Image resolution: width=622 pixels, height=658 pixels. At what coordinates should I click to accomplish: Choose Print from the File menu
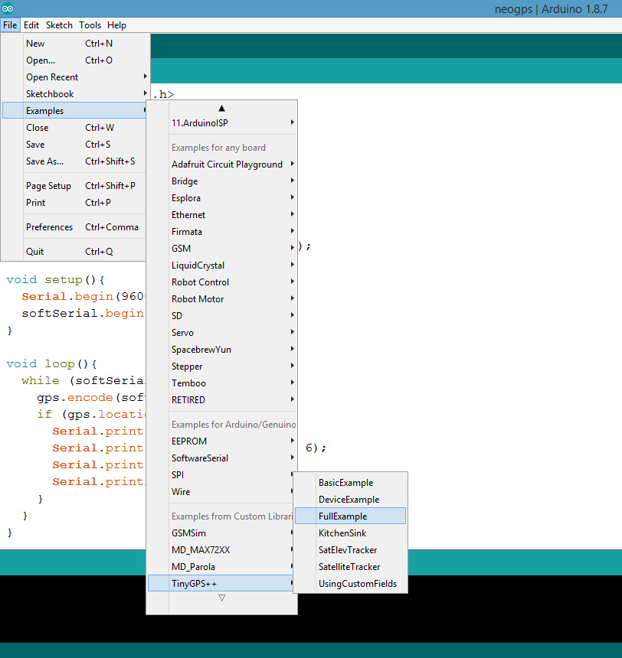[75, 202]
